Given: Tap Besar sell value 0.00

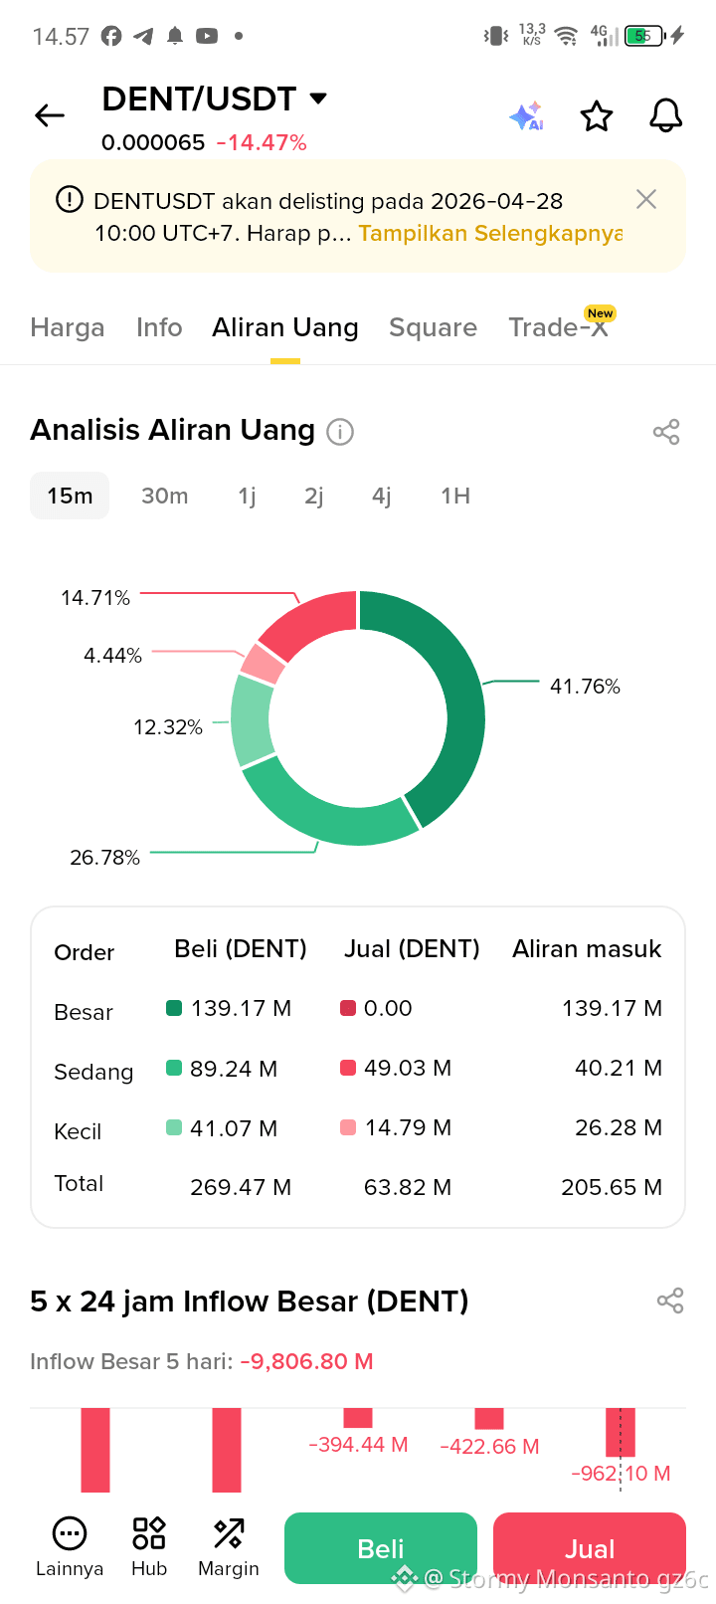Looking at the screenshot, I should pos(388,1008).
